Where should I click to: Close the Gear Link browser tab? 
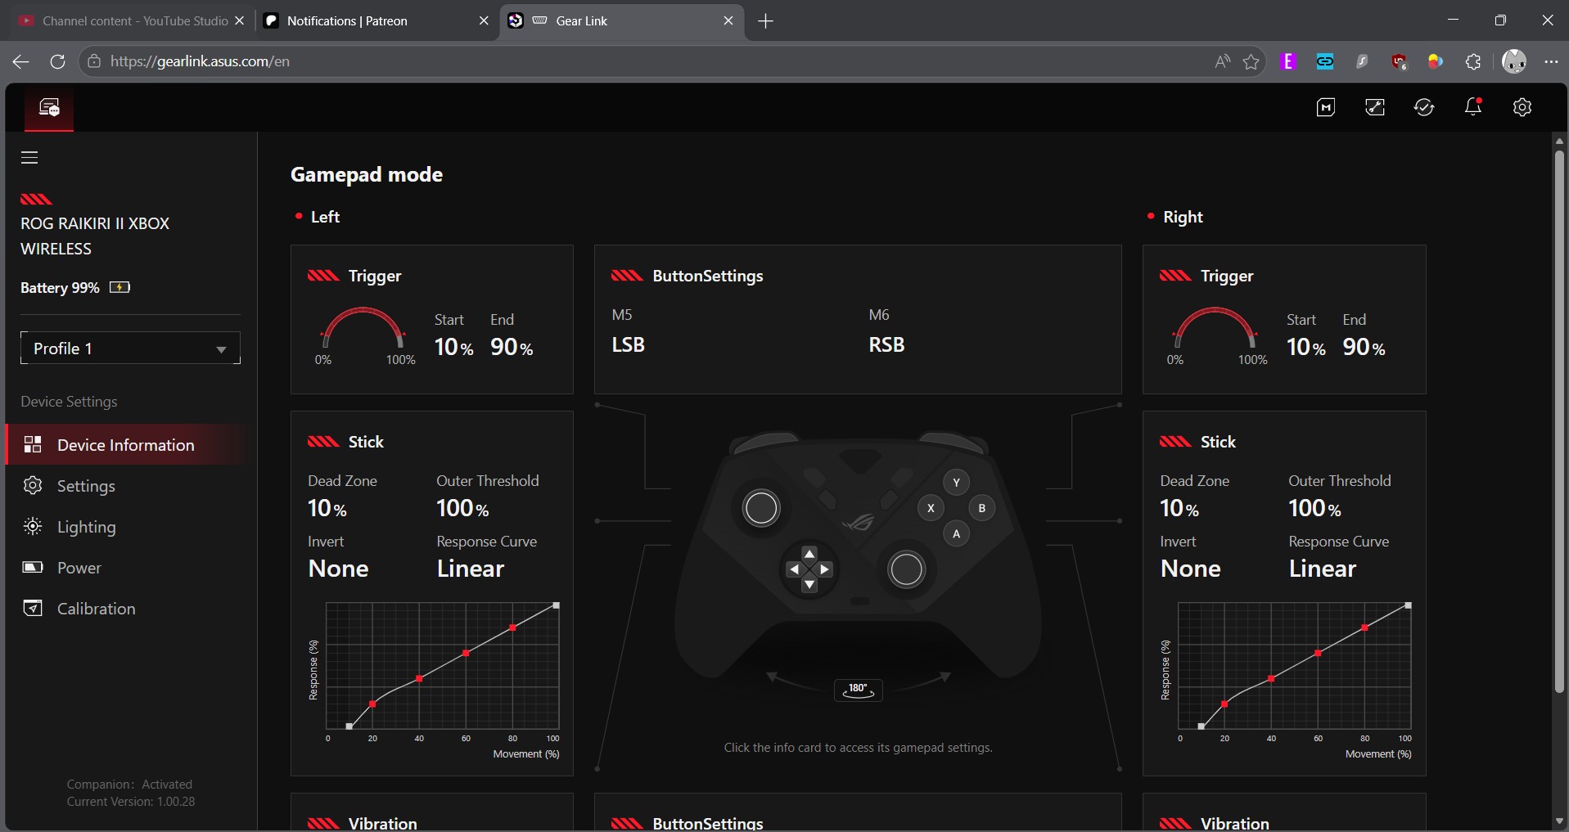click(728, 21)
